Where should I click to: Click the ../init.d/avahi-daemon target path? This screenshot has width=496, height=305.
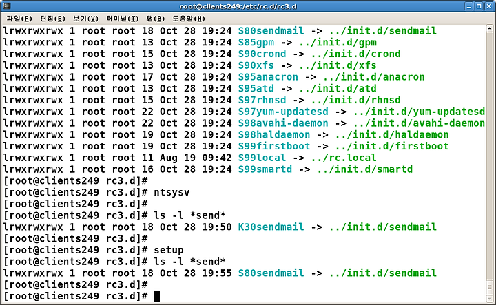click(x=419, y=123)
